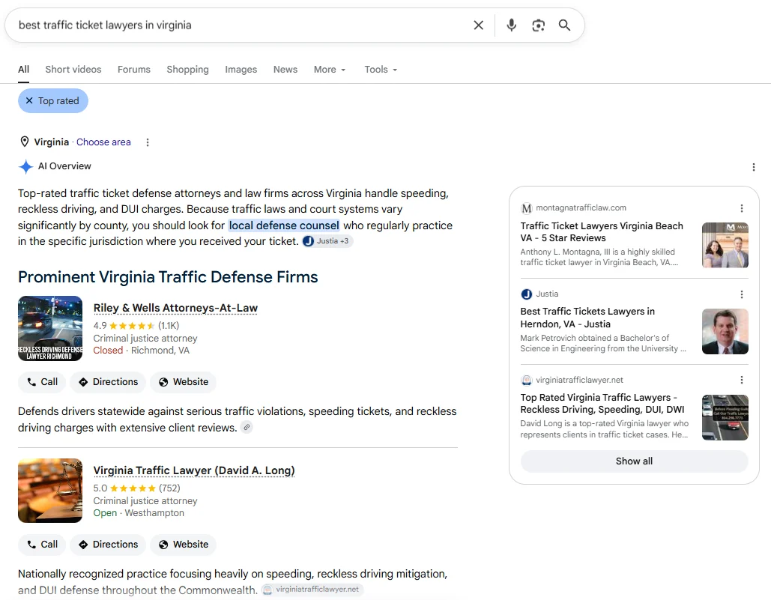
Task: Switch to the Forums tab
Action: pos(133,69)
